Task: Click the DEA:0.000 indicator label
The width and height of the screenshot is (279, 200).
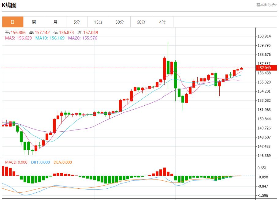Action: point(63,162)
